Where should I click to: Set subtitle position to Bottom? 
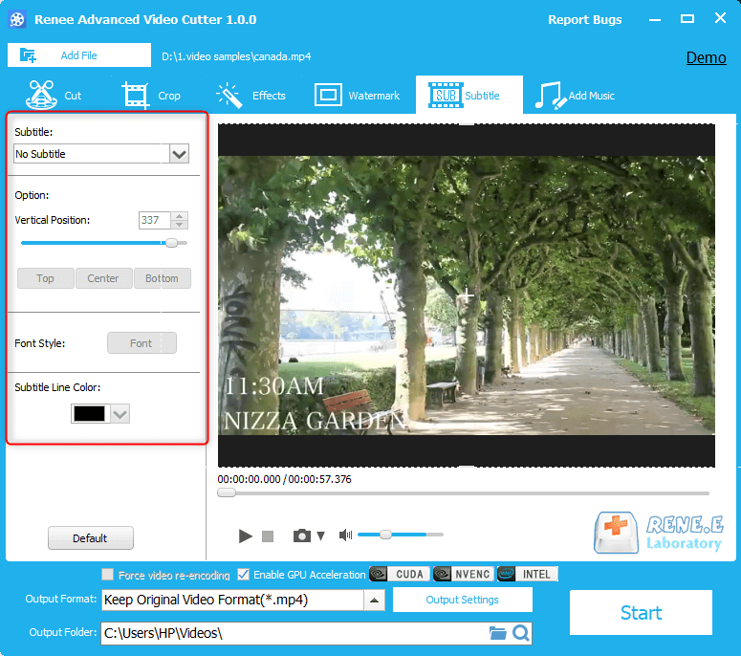click(163, 278)
